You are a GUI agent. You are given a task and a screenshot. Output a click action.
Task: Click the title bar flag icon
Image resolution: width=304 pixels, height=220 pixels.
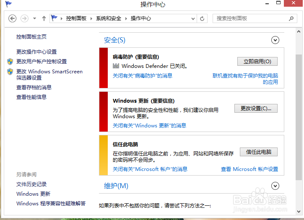(x=8, y=4)
